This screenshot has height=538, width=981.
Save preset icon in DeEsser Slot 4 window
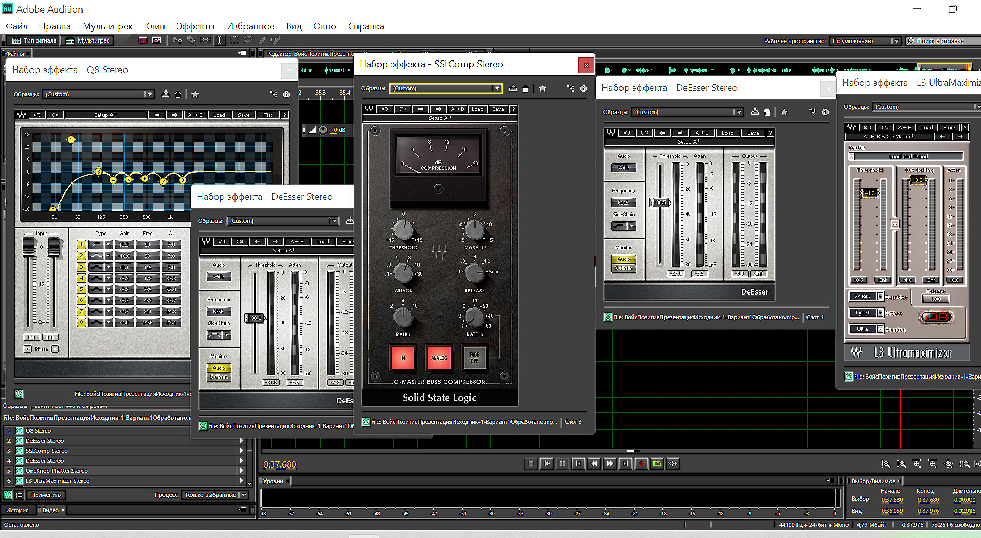click(754, 112)
